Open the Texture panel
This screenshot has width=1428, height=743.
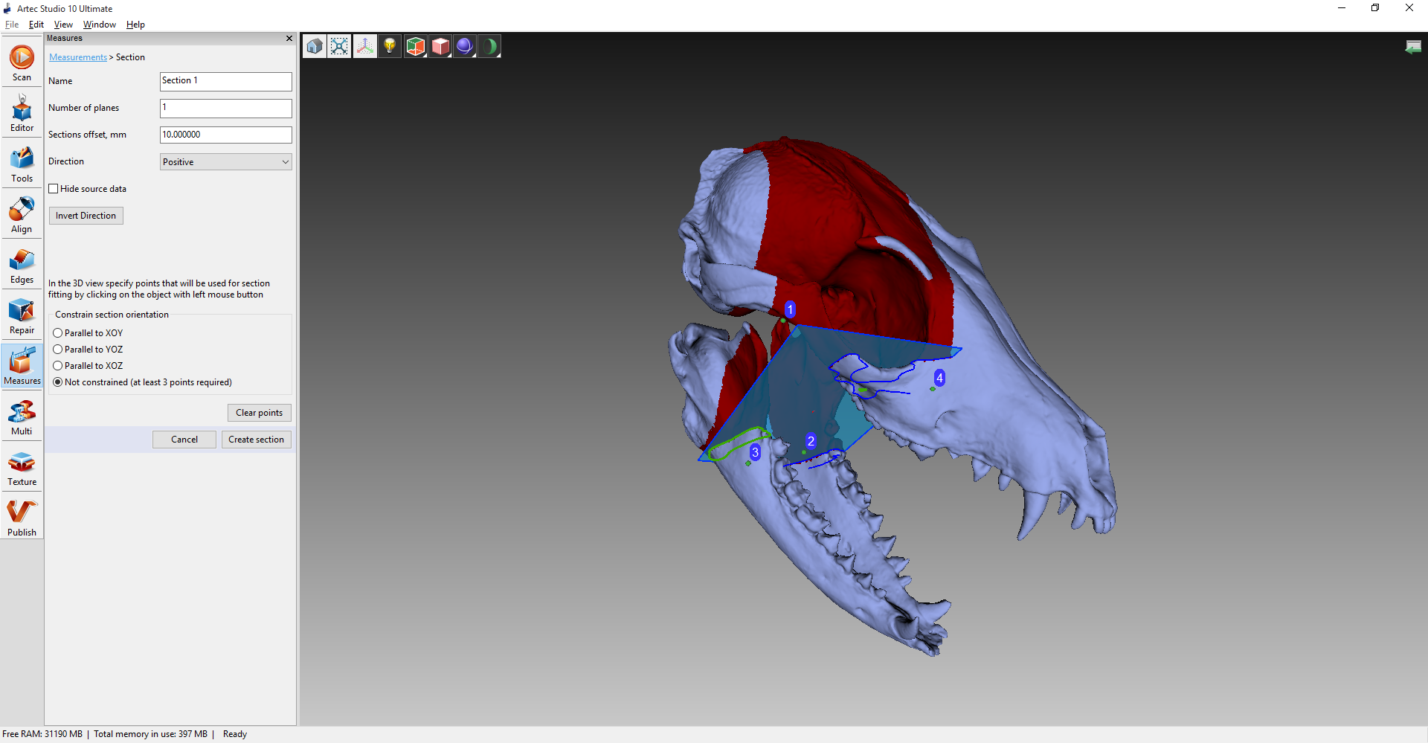pos(22,468)
